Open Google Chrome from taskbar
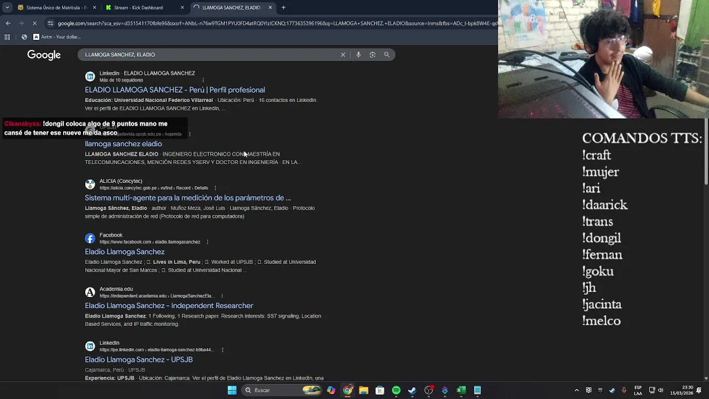Viewport: 709px width, 399px height. click(347, 390)
